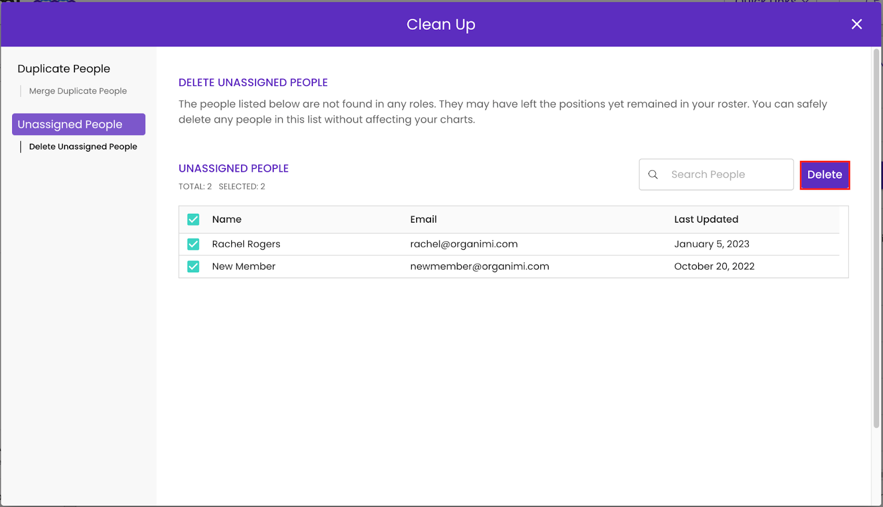Select the Rachel Rogers row
Image resolution: width=883 pixels, height=507 pixels.
[x=246, y=244]
